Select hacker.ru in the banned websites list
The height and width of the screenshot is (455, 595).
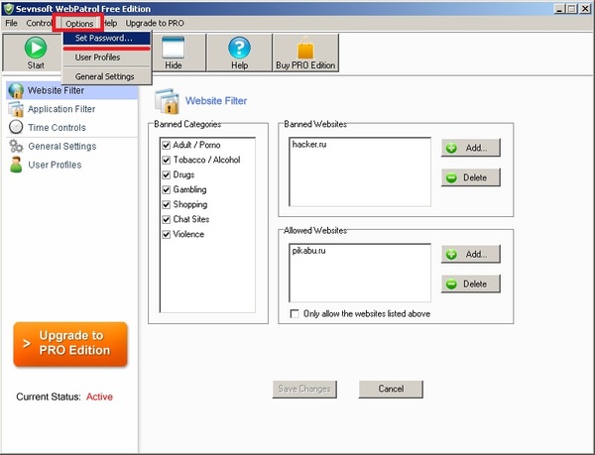click(x=310, y=145)
